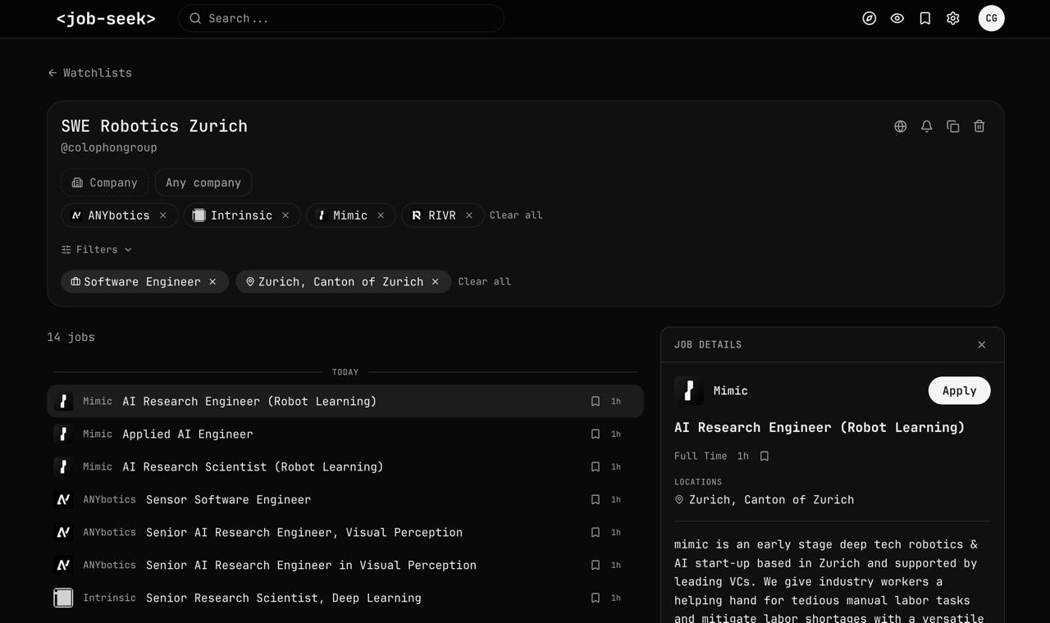
Task: Toggle watchlist notifications bell
Action: 927,126
